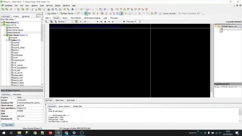Click the green Execute and fetch all arrow
This screenshot has height=136, width=242.
click(x=90, y=14)
